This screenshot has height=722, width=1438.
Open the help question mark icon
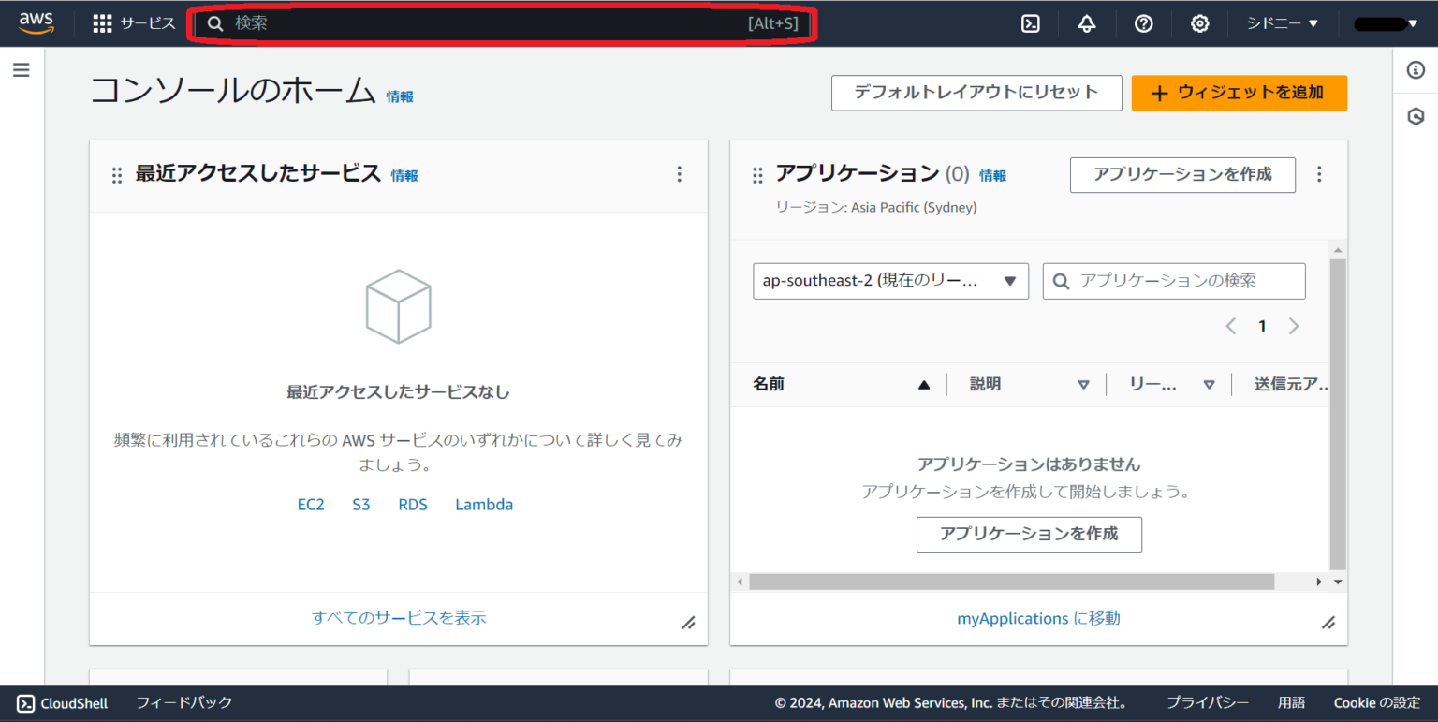(1143, 23)
